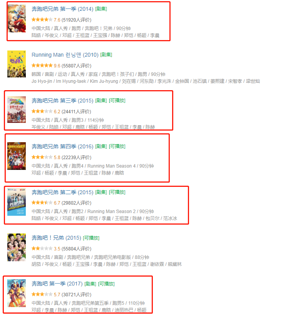Click the 奔跑吧兄弟 第四季 poster thumbnail

(x=17, y=156)
